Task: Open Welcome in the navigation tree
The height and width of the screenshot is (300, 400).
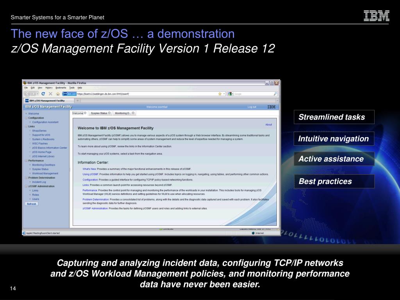Action: click(x=34, y=114)
